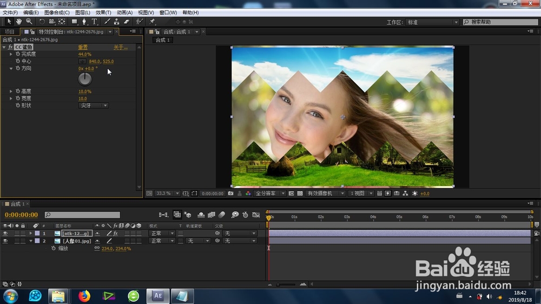Select the Horizontal Type tool
541x304 pixels.
(94, 22)
